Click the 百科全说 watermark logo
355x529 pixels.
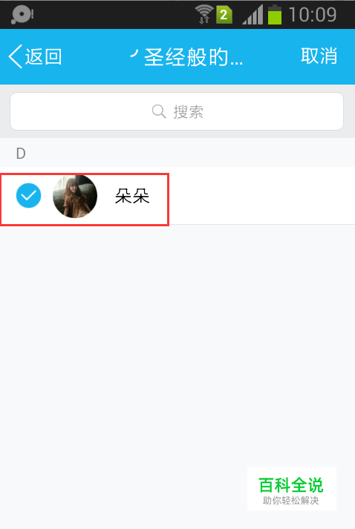[291, 485]
